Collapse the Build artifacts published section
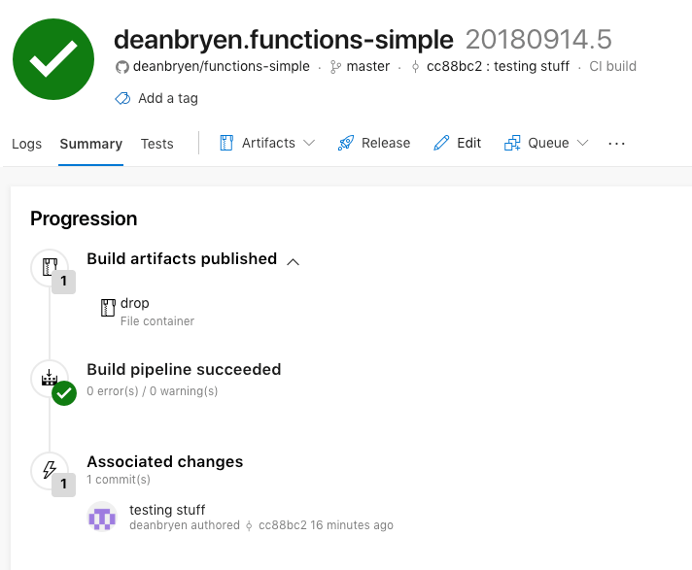The width and height of the screenshot is (692, 570). tap(294, 260)
